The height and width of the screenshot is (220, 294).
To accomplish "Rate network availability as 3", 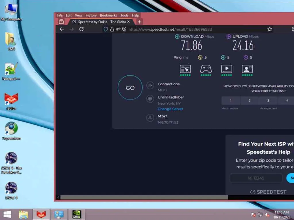I will [x=268, y=101].
